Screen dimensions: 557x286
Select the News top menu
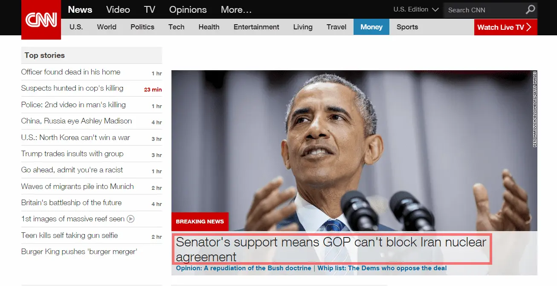tap(80, 9)
